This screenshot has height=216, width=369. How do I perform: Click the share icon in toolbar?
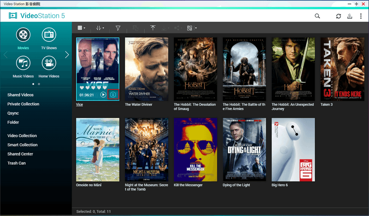tap(177, 28)
